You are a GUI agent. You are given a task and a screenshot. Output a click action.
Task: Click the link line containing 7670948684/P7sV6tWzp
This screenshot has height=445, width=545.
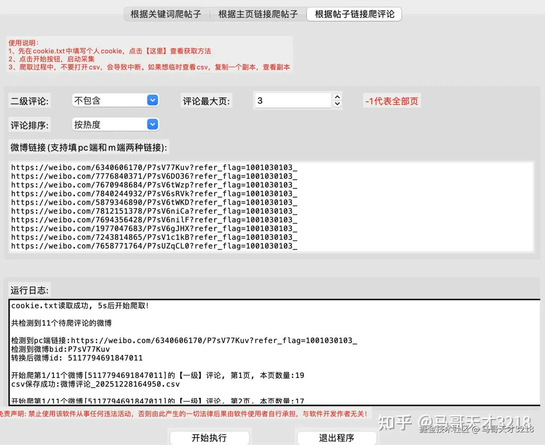coord(154,185)
